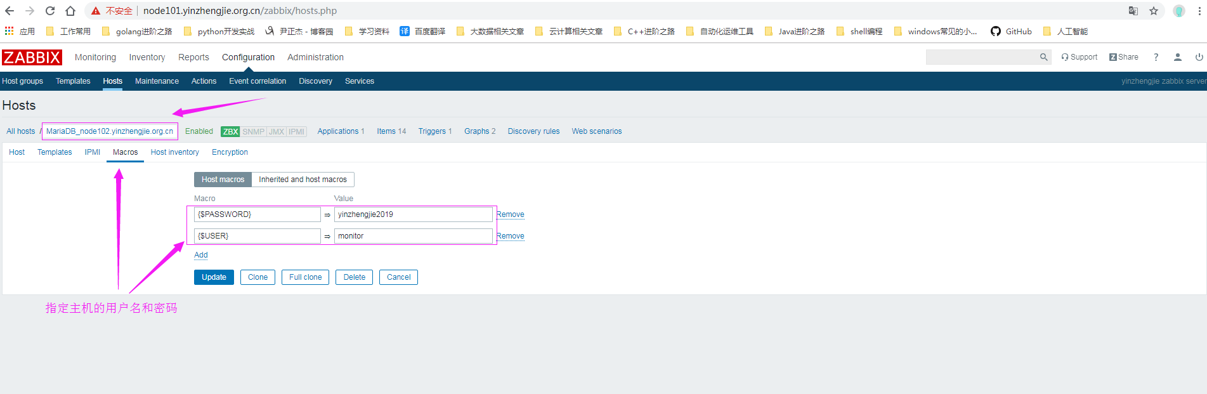Select Hosts in the blue submenu bar
Viewport: 1207px width, 394px height.
112,81
